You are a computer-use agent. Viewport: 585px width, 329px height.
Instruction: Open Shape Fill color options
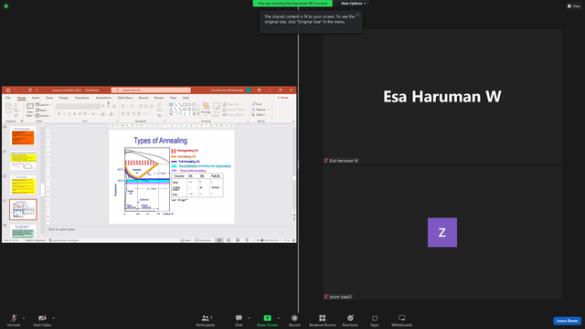coord(232,104)
